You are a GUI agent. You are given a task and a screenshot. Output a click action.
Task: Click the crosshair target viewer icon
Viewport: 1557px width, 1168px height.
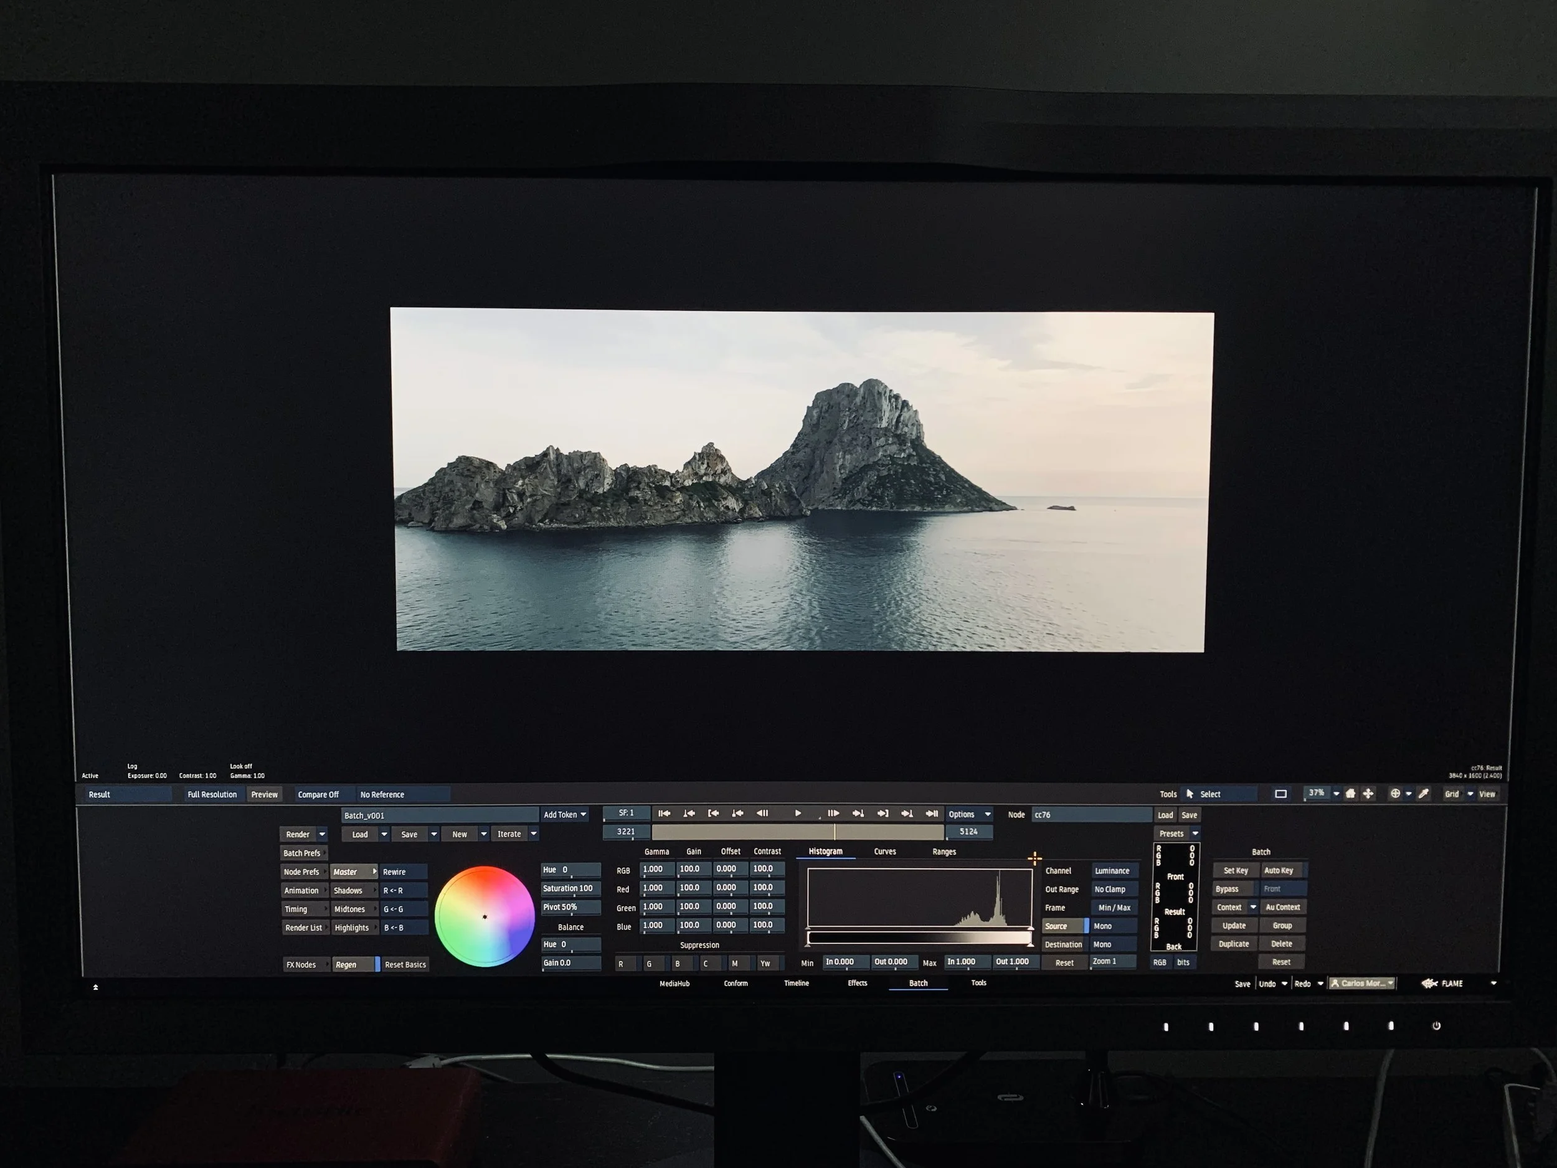pos(1394,794)
